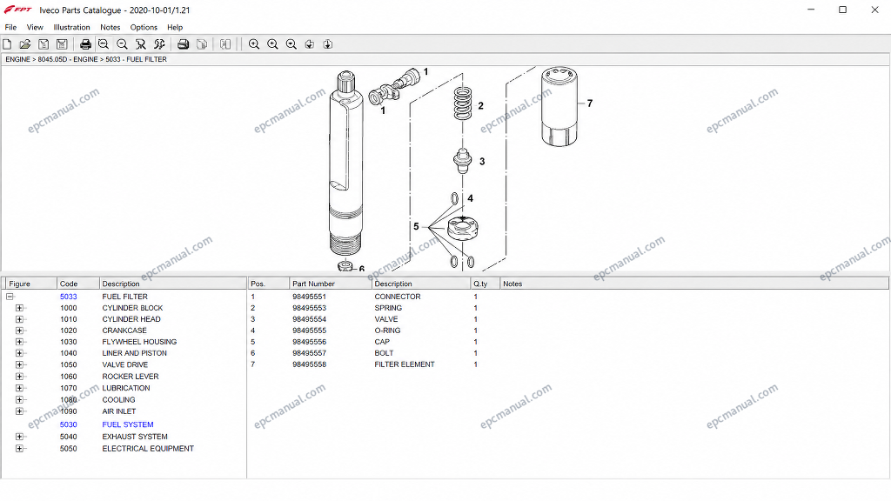Click the zoom out magnifier icon before the arrow icons
Screen dimensions: 891x501
[291, 44]
